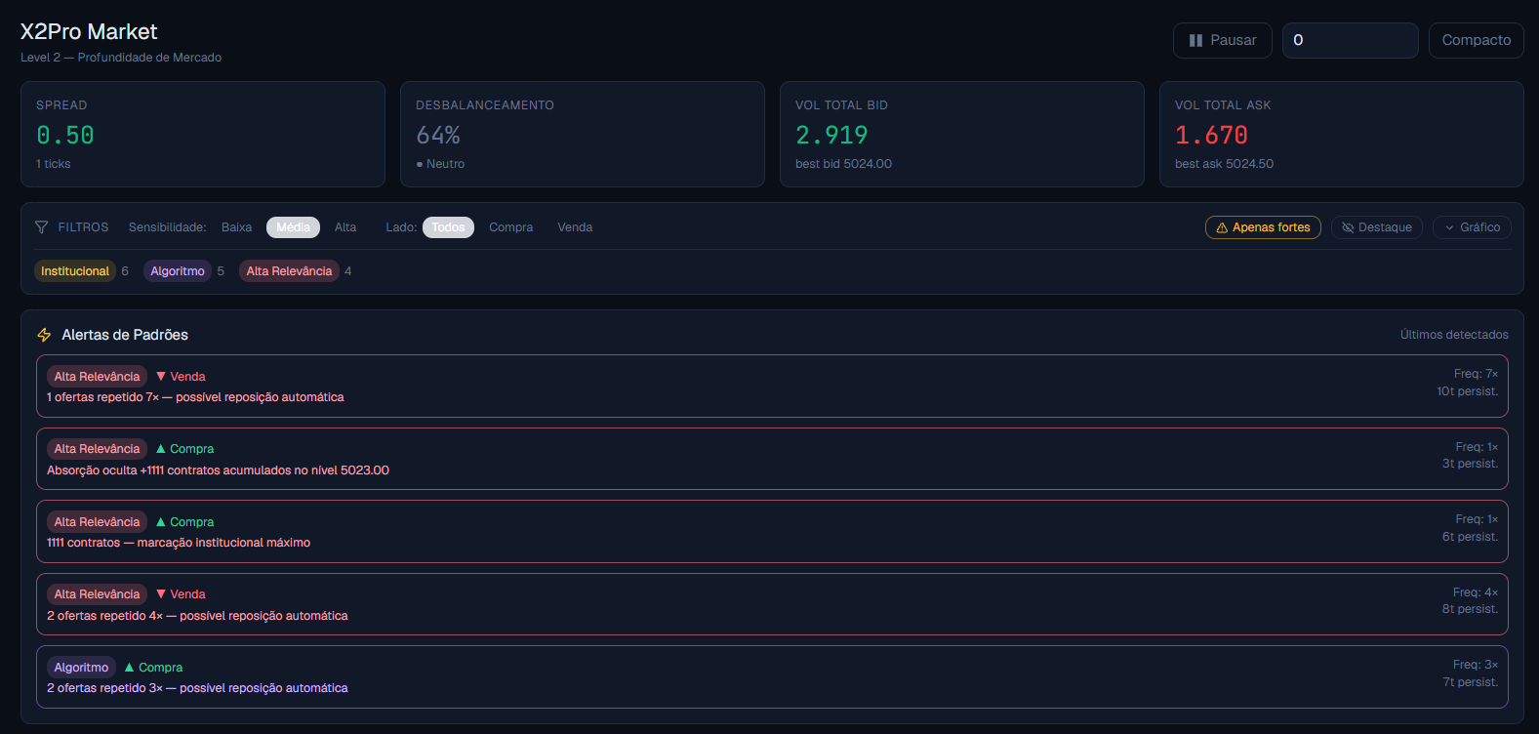Screen dimensions: 1539x734
Task: Expand the Gráfico panel
Action: pos(1472,227)
